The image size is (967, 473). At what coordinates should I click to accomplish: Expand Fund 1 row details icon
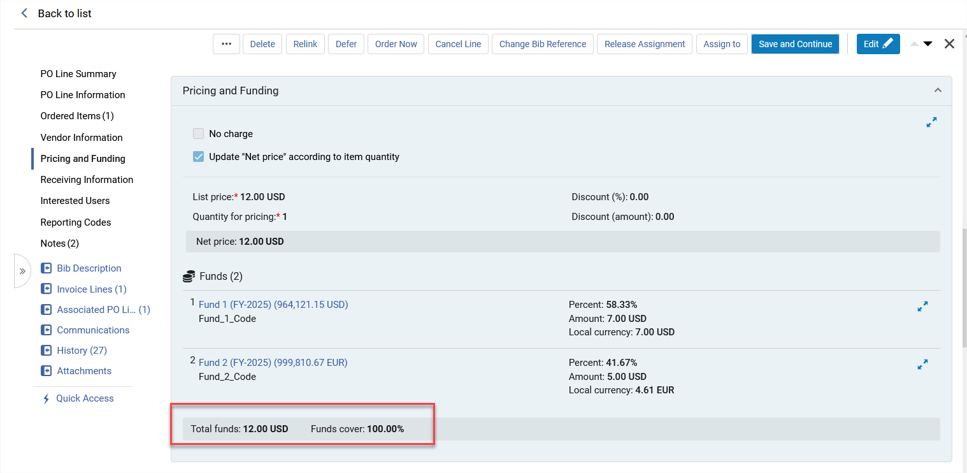click(922, 307)
